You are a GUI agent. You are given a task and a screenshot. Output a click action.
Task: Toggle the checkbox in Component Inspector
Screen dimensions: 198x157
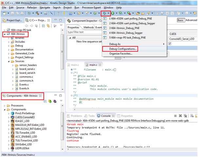[x=169, y=44]
